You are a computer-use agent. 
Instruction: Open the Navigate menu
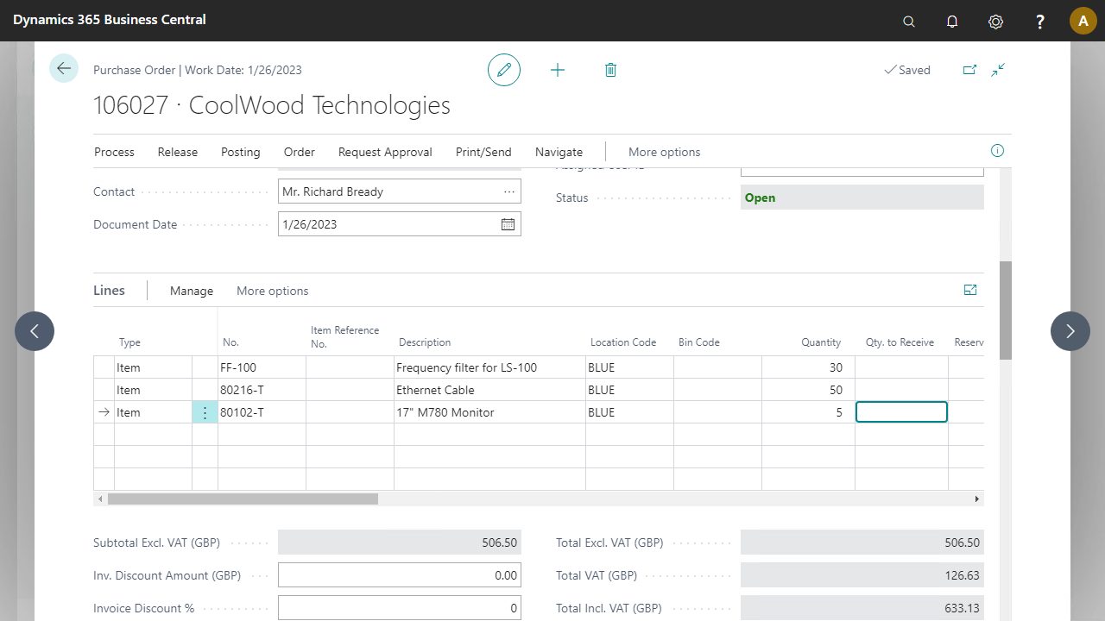click(x=559, y=152)
